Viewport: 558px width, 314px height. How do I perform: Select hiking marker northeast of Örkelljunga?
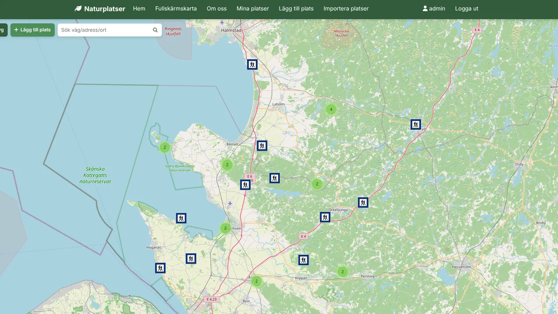point(363,202)
